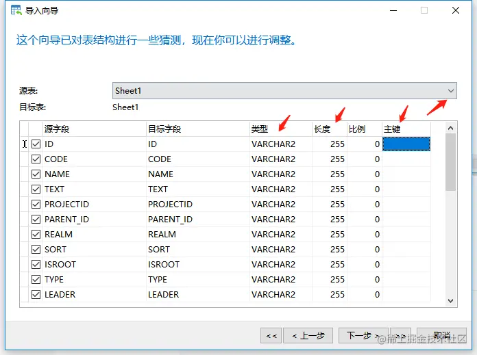Toggle the LEADER field checkbox
Image resolution: width=477 pixels, height=355 pixels.
point(36,294)
